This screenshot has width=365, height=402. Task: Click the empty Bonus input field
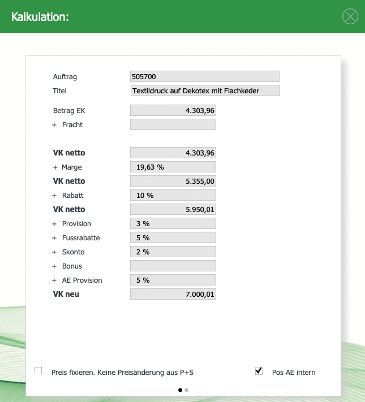coord(173,266)
